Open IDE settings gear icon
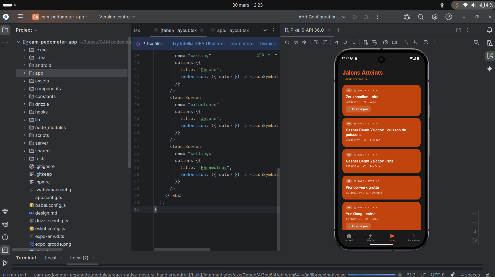This screenshot has width=495, height=277. tap(435, 17)
